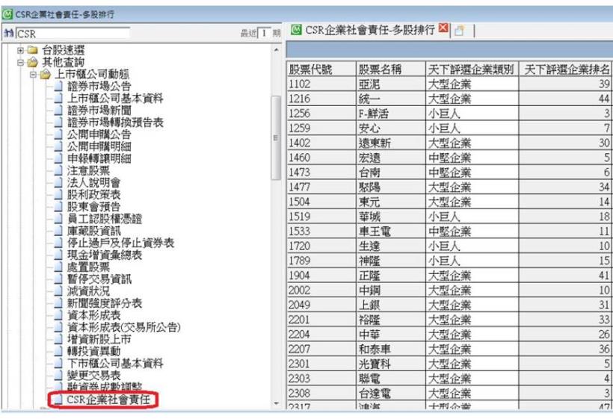This screenshot has height=419, width=613.
Task: Click the CSR search input field
Action: 73,34
